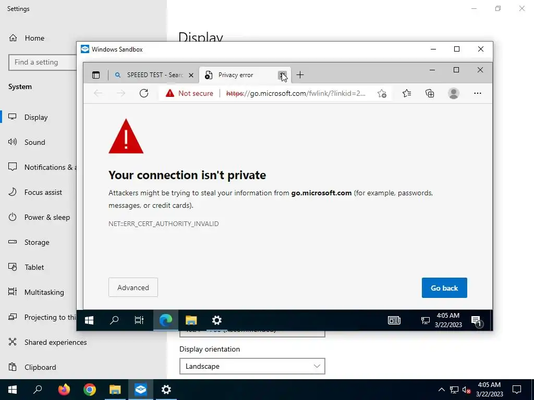Viewport: 534px width, 400px height.
Task: Close the Privacy error tab
Action: click(282, 75)
